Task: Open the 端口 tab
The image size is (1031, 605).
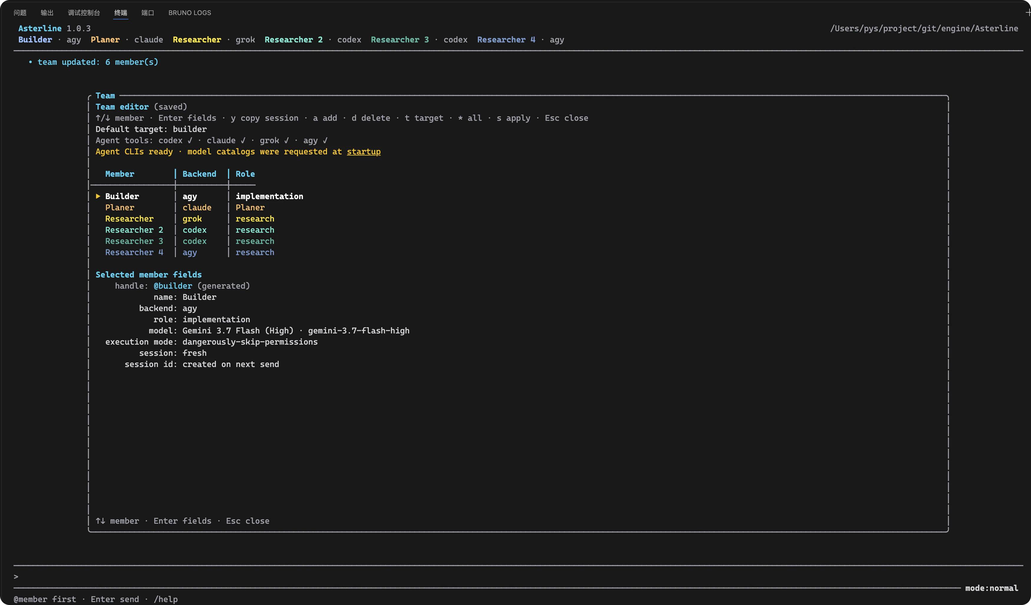Action: tap(148, 13)
